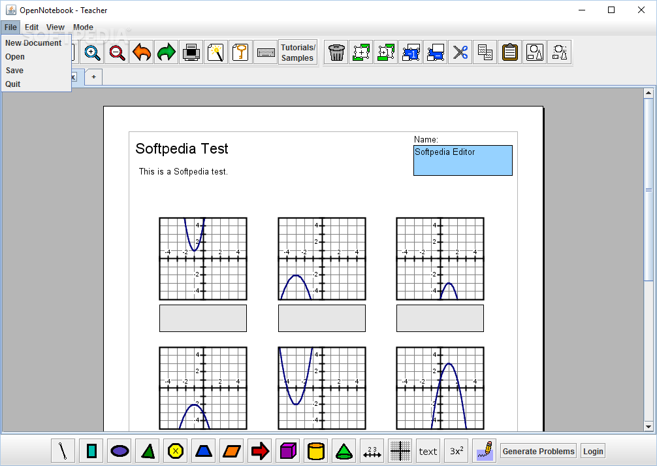Select the purple oval tool

point(120,451)
